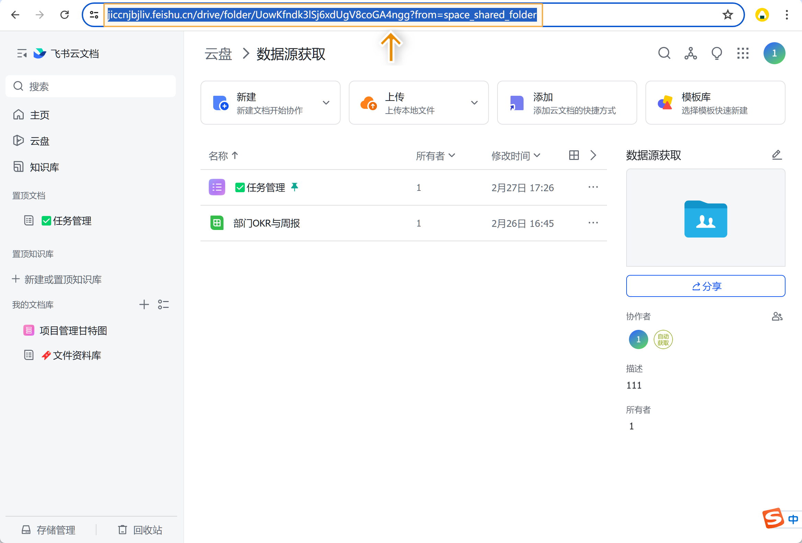
Task: Sort by the 名称 column header
Action: click(x=223, y=156)
